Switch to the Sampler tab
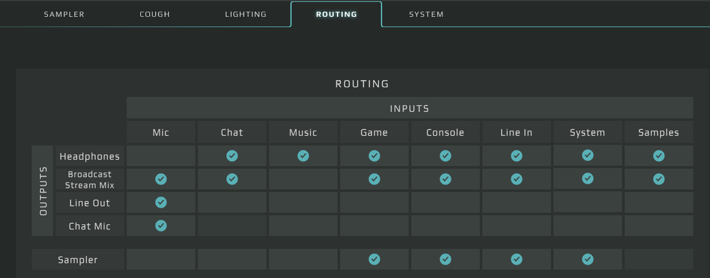Screen dimensions: 710x278 point(64,14)
